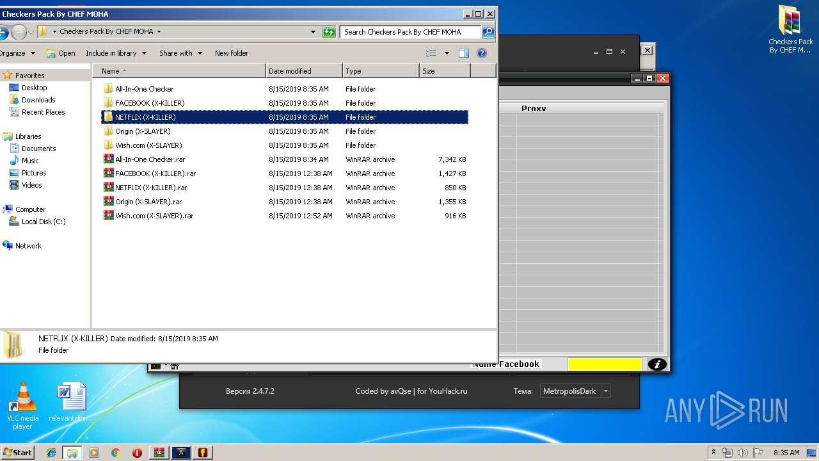
Task: Click the Search Checkers Pack field
Action: coord(410,31)
